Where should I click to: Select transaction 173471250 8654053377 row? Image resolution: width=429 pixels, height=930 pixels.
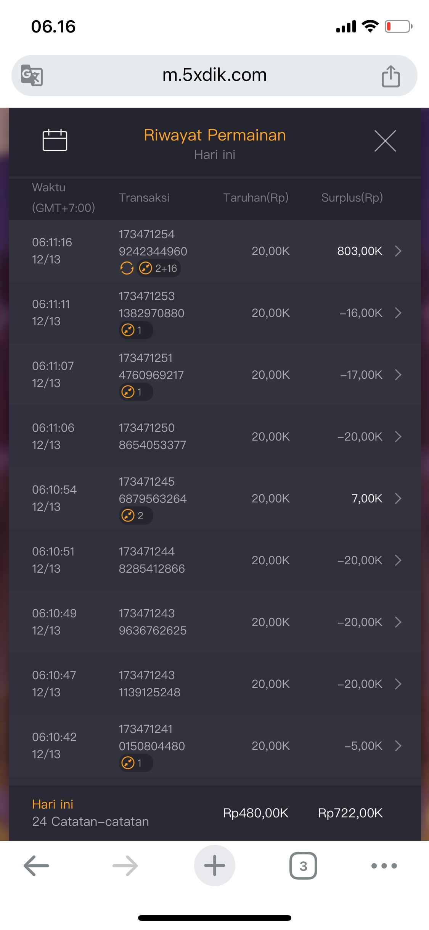(152, 436)
